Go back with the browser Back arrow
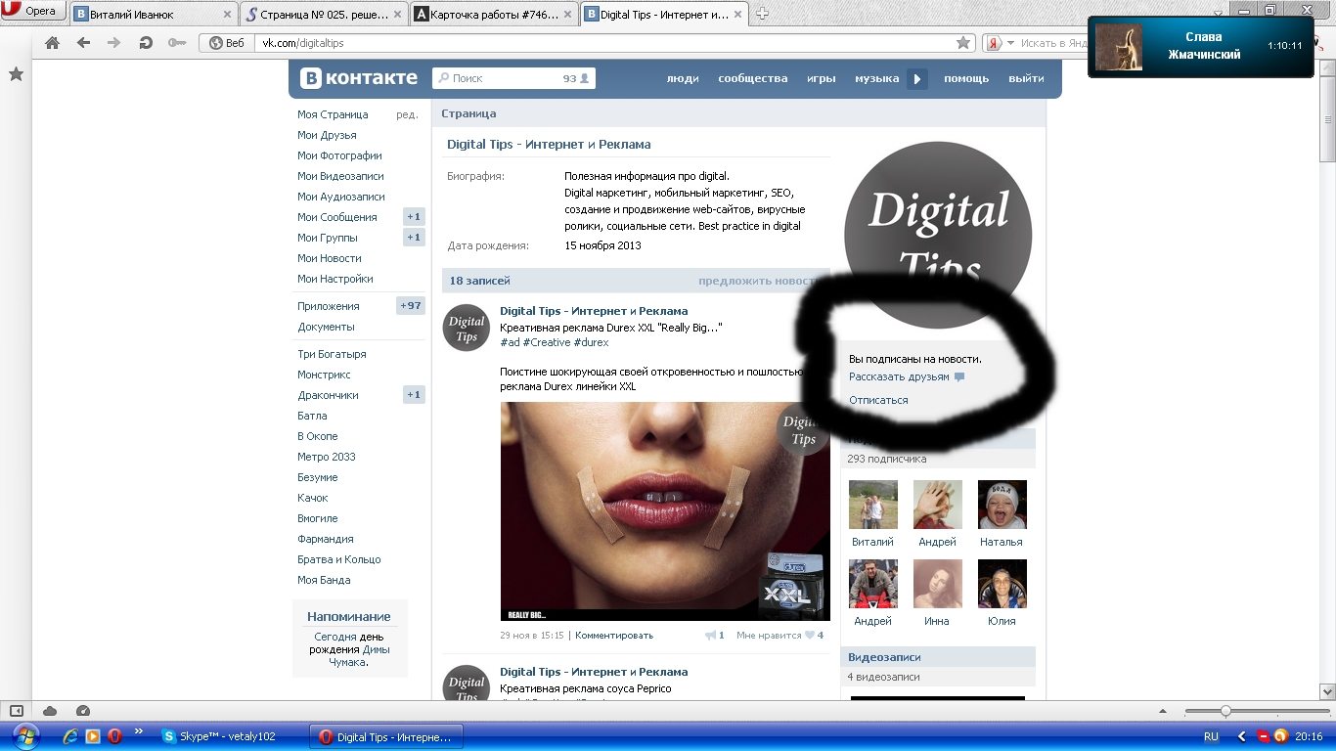This screenshot has height=751, width=1336. (x=83, y=43)
